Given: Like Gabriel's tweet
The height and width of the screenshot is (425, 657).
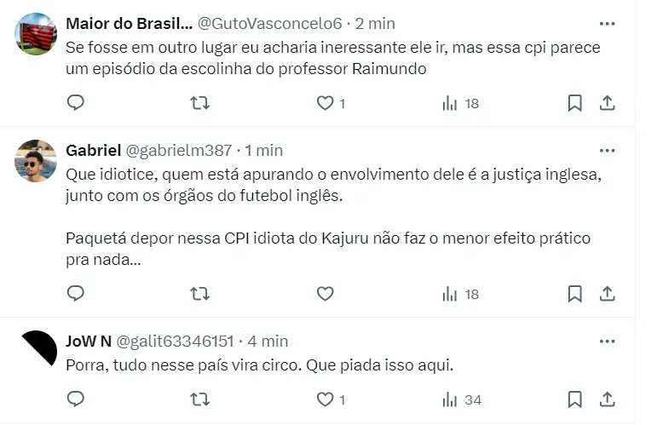Looking at the screenshot, I should 325,294.
